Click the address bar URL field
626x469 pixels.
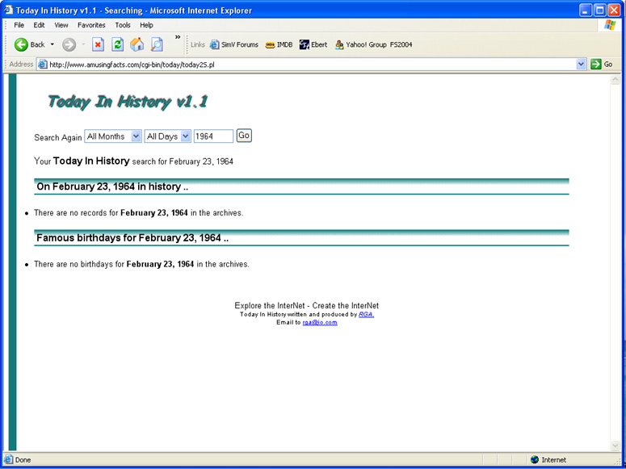tap(312, 65)
